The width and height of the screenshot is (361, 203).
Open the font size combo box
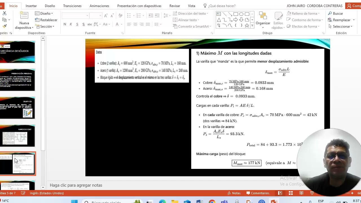(96, 16)
